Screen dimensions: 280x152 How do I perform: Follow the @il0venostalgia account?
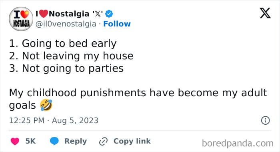(x=117, y=24)
